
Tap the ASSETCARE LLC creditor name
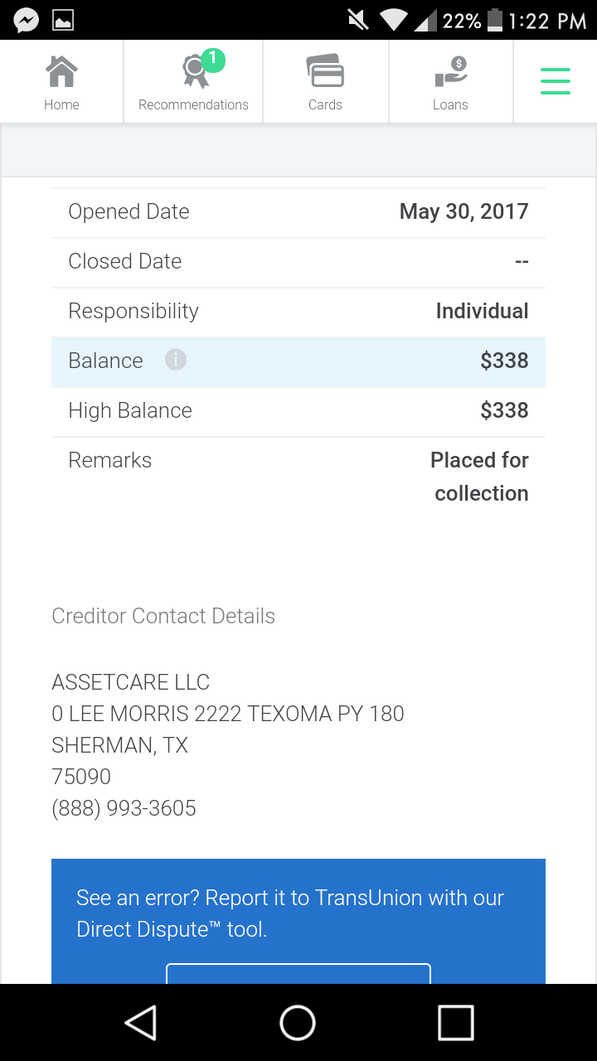[x=130, y=682]
